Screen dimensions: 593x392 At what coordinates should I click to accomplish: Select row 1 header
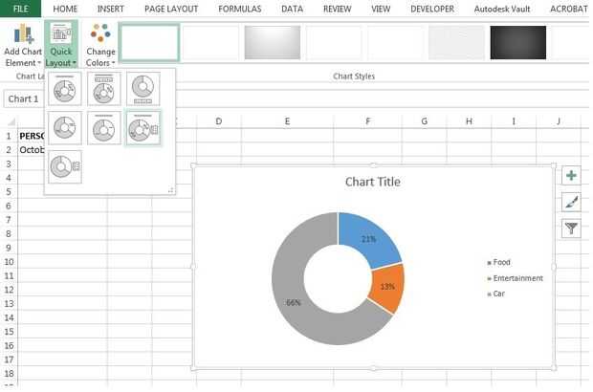[9, 136]
